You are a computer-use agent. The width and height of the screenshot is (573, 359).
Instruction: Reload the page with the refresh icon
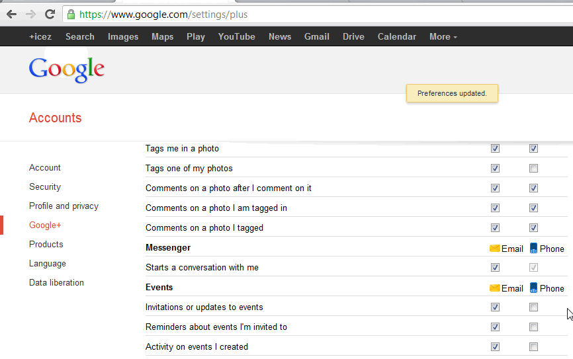coord(50,14)
